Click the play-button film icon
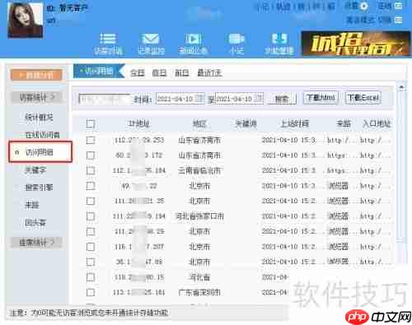412x325 pixels. click(193, 39)
